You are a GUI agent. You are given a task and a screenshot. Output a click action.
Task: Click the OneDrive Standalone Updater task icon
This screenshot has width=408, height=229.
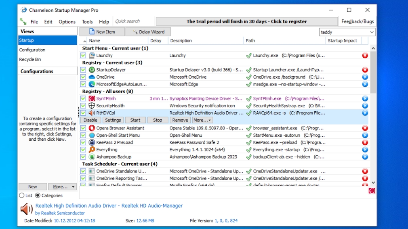(92, 171)
